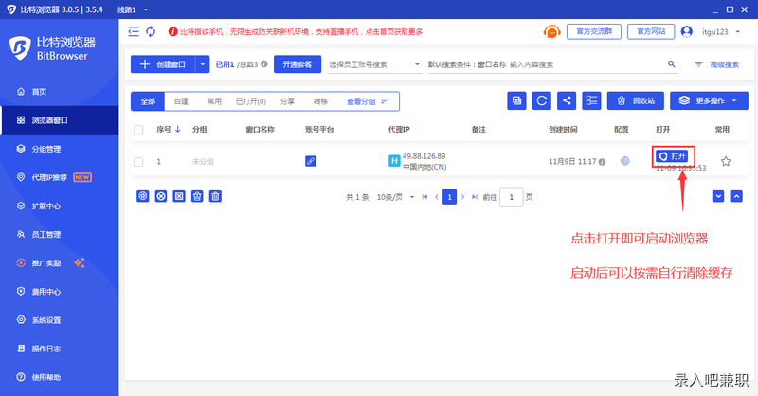Open 扩展中心 in sidebar
The image size is (758, 396).
click(x=59, y=206)
